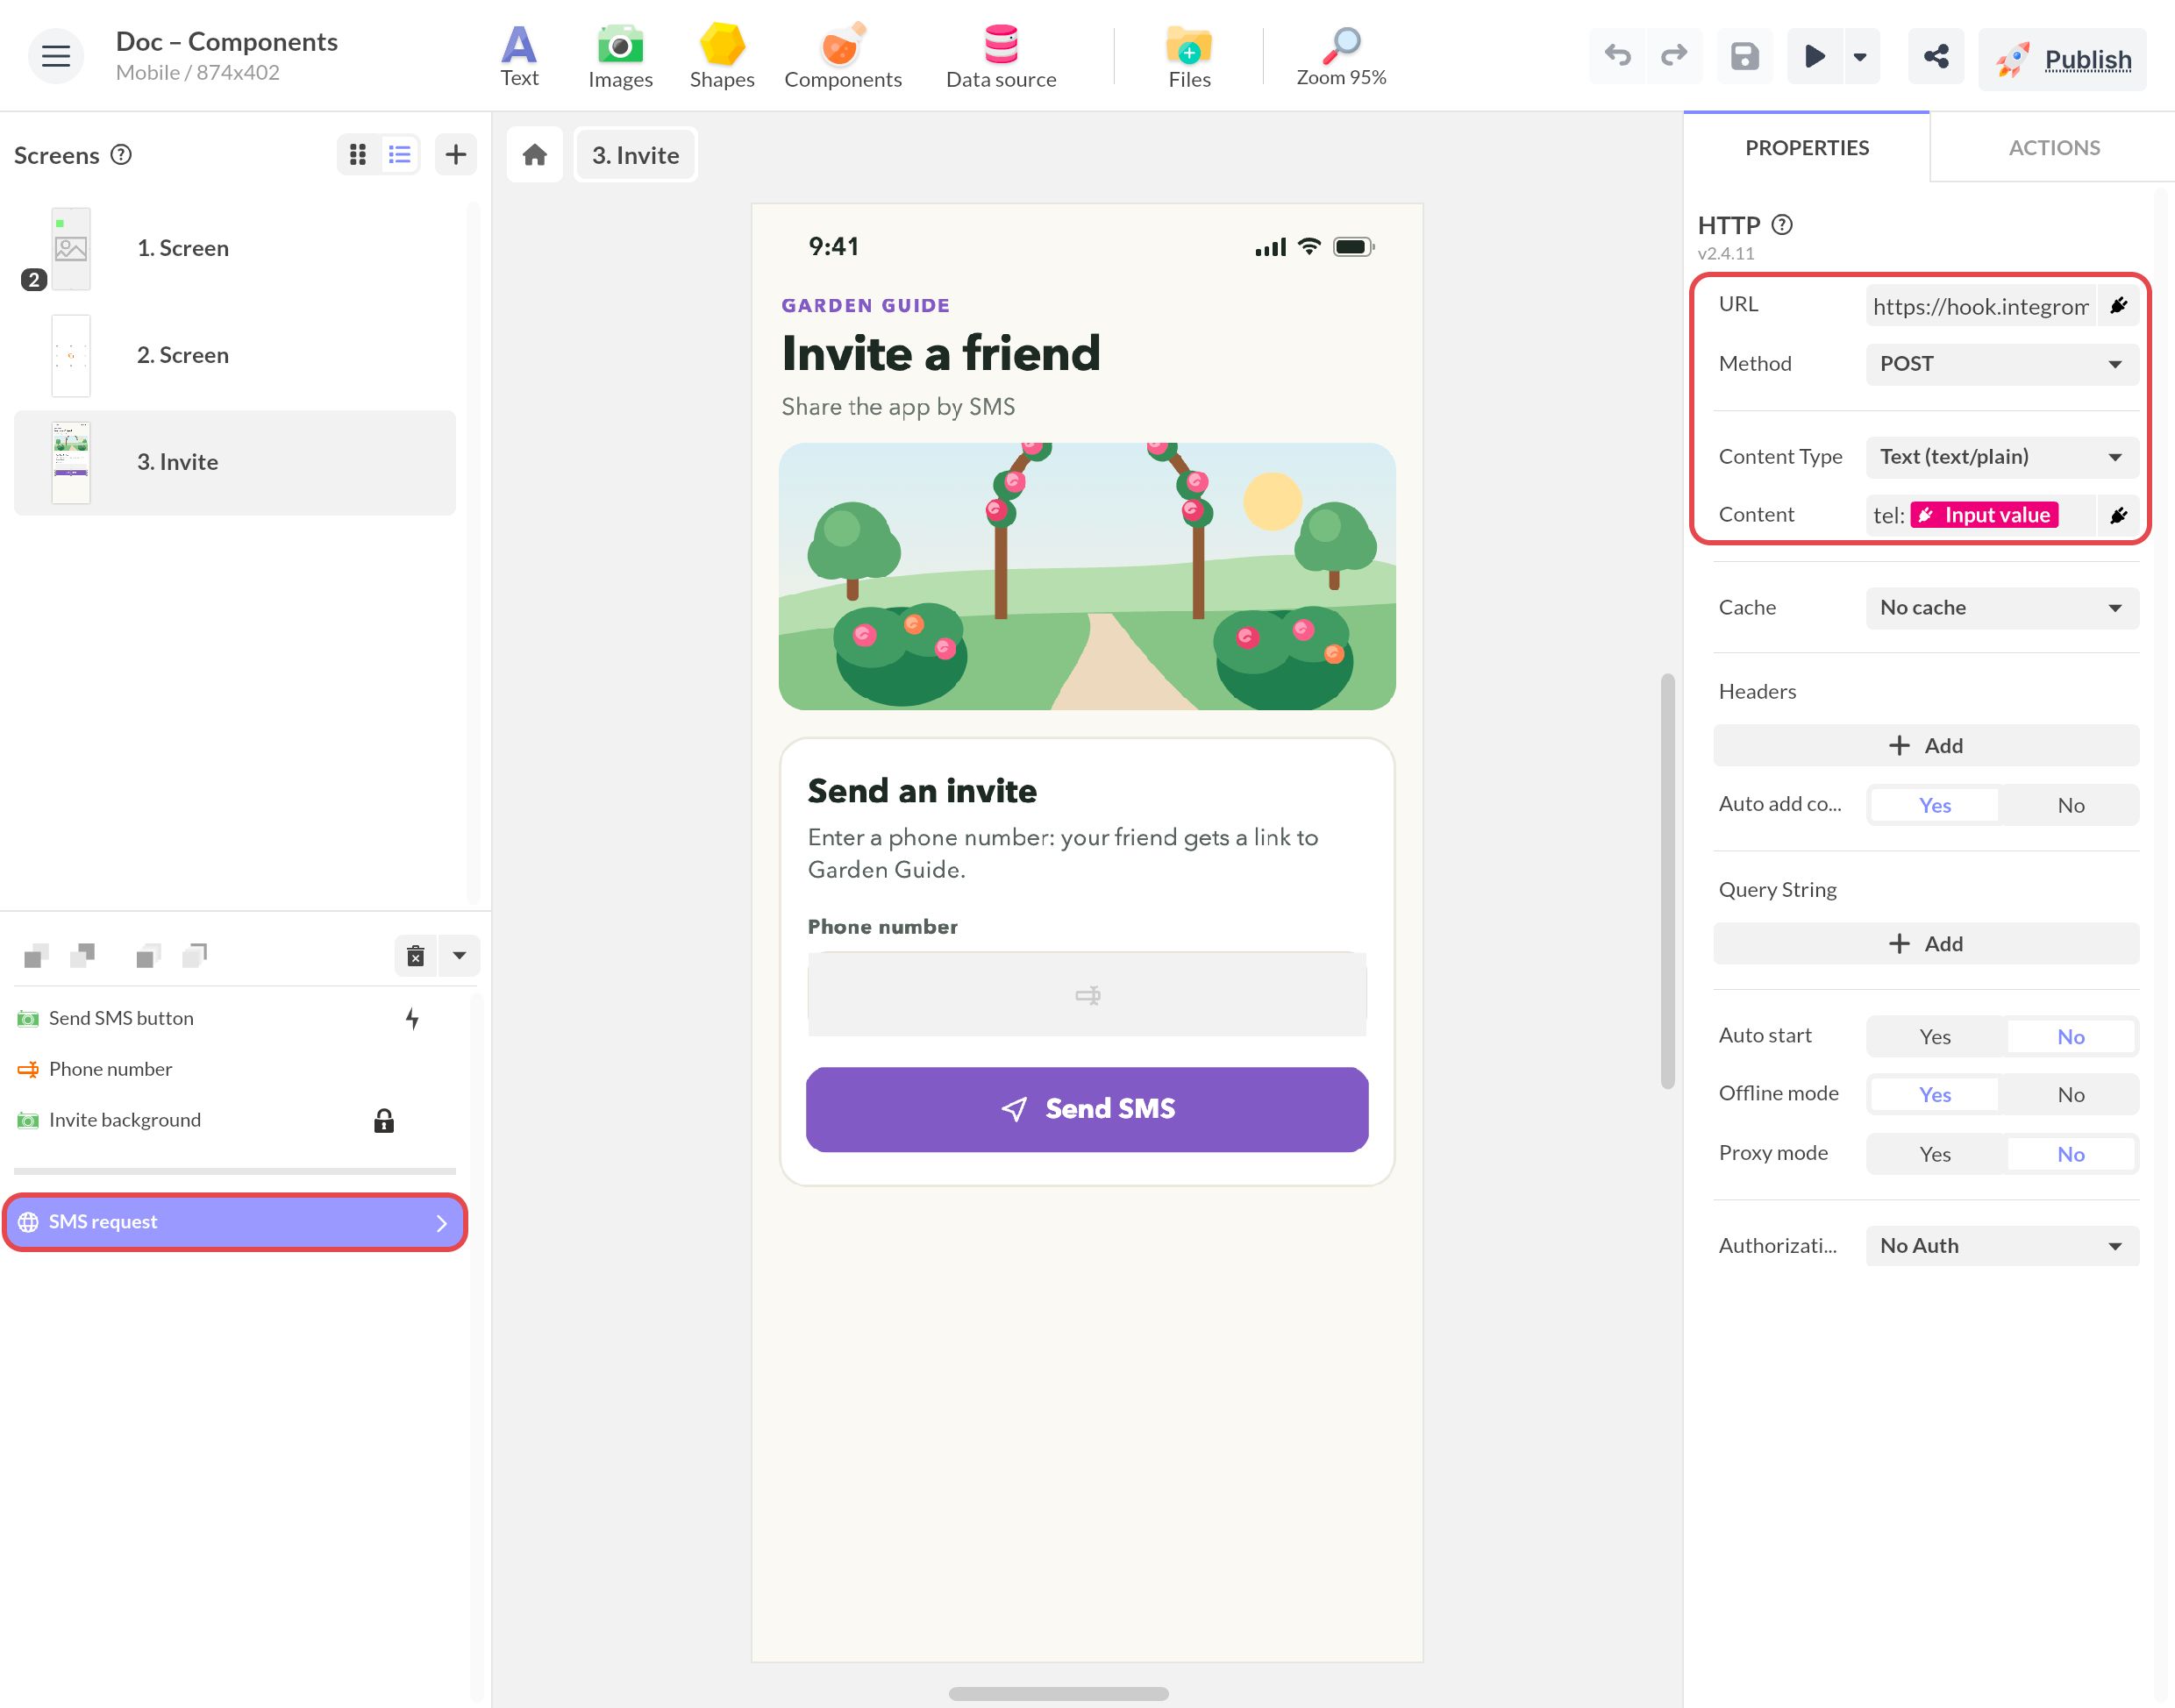Open the hamburger main menu

[x=56, y=56]
